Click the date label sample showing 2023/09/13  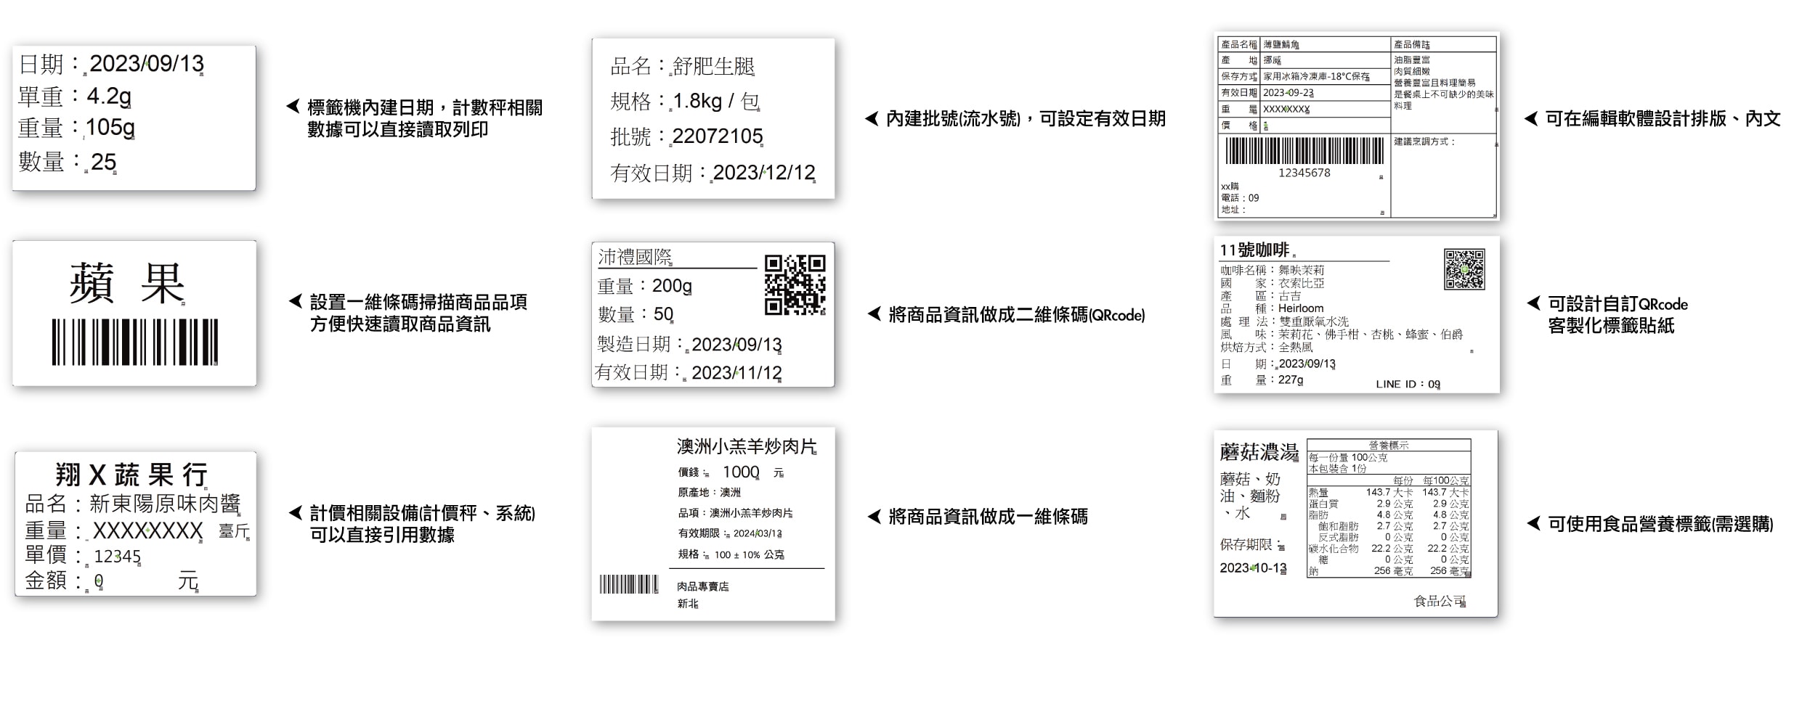(134, 118)
